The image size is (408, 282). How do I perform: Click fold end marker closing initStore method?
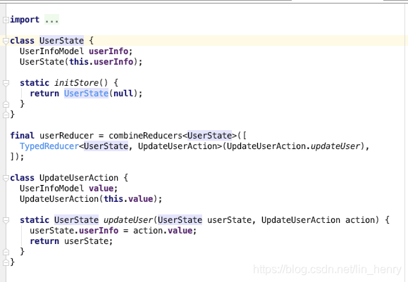6,104
